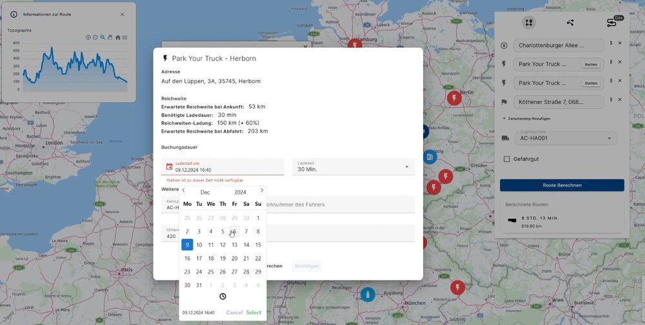The width and height of the screenshot is (645, 325).
Task: Click the calendar icon beside Ladestart um
Action: pyautogui.click(x=169, y=167)
